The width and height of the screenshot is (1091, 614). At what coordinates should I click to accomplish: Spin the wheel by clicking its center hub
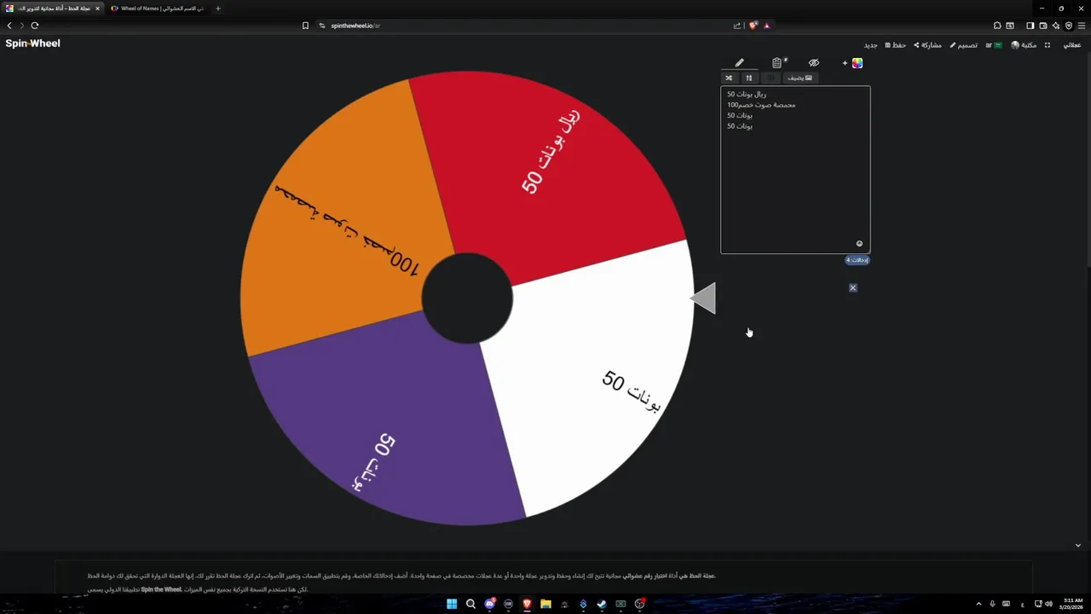pos(467,298)
